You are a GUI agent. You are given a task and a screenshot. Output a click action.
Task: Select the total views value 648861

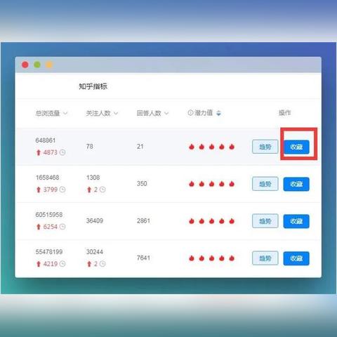(x=46, y=140)
